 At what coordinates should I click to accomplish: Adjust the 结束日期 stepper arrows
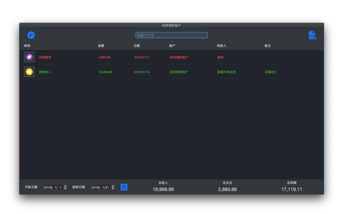click(x=113, y=187)
